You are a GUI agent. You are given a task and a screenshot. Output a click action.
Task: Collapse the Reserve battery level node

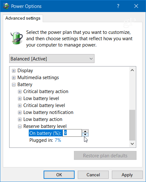tap(20, 126)
